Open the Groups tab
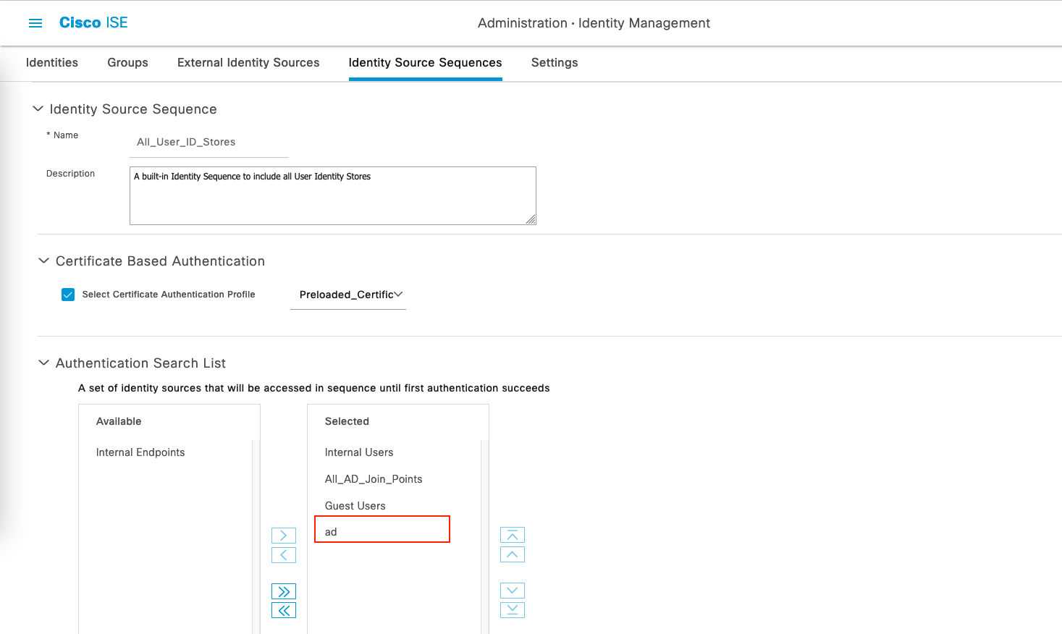 click(x=127, y=63)
